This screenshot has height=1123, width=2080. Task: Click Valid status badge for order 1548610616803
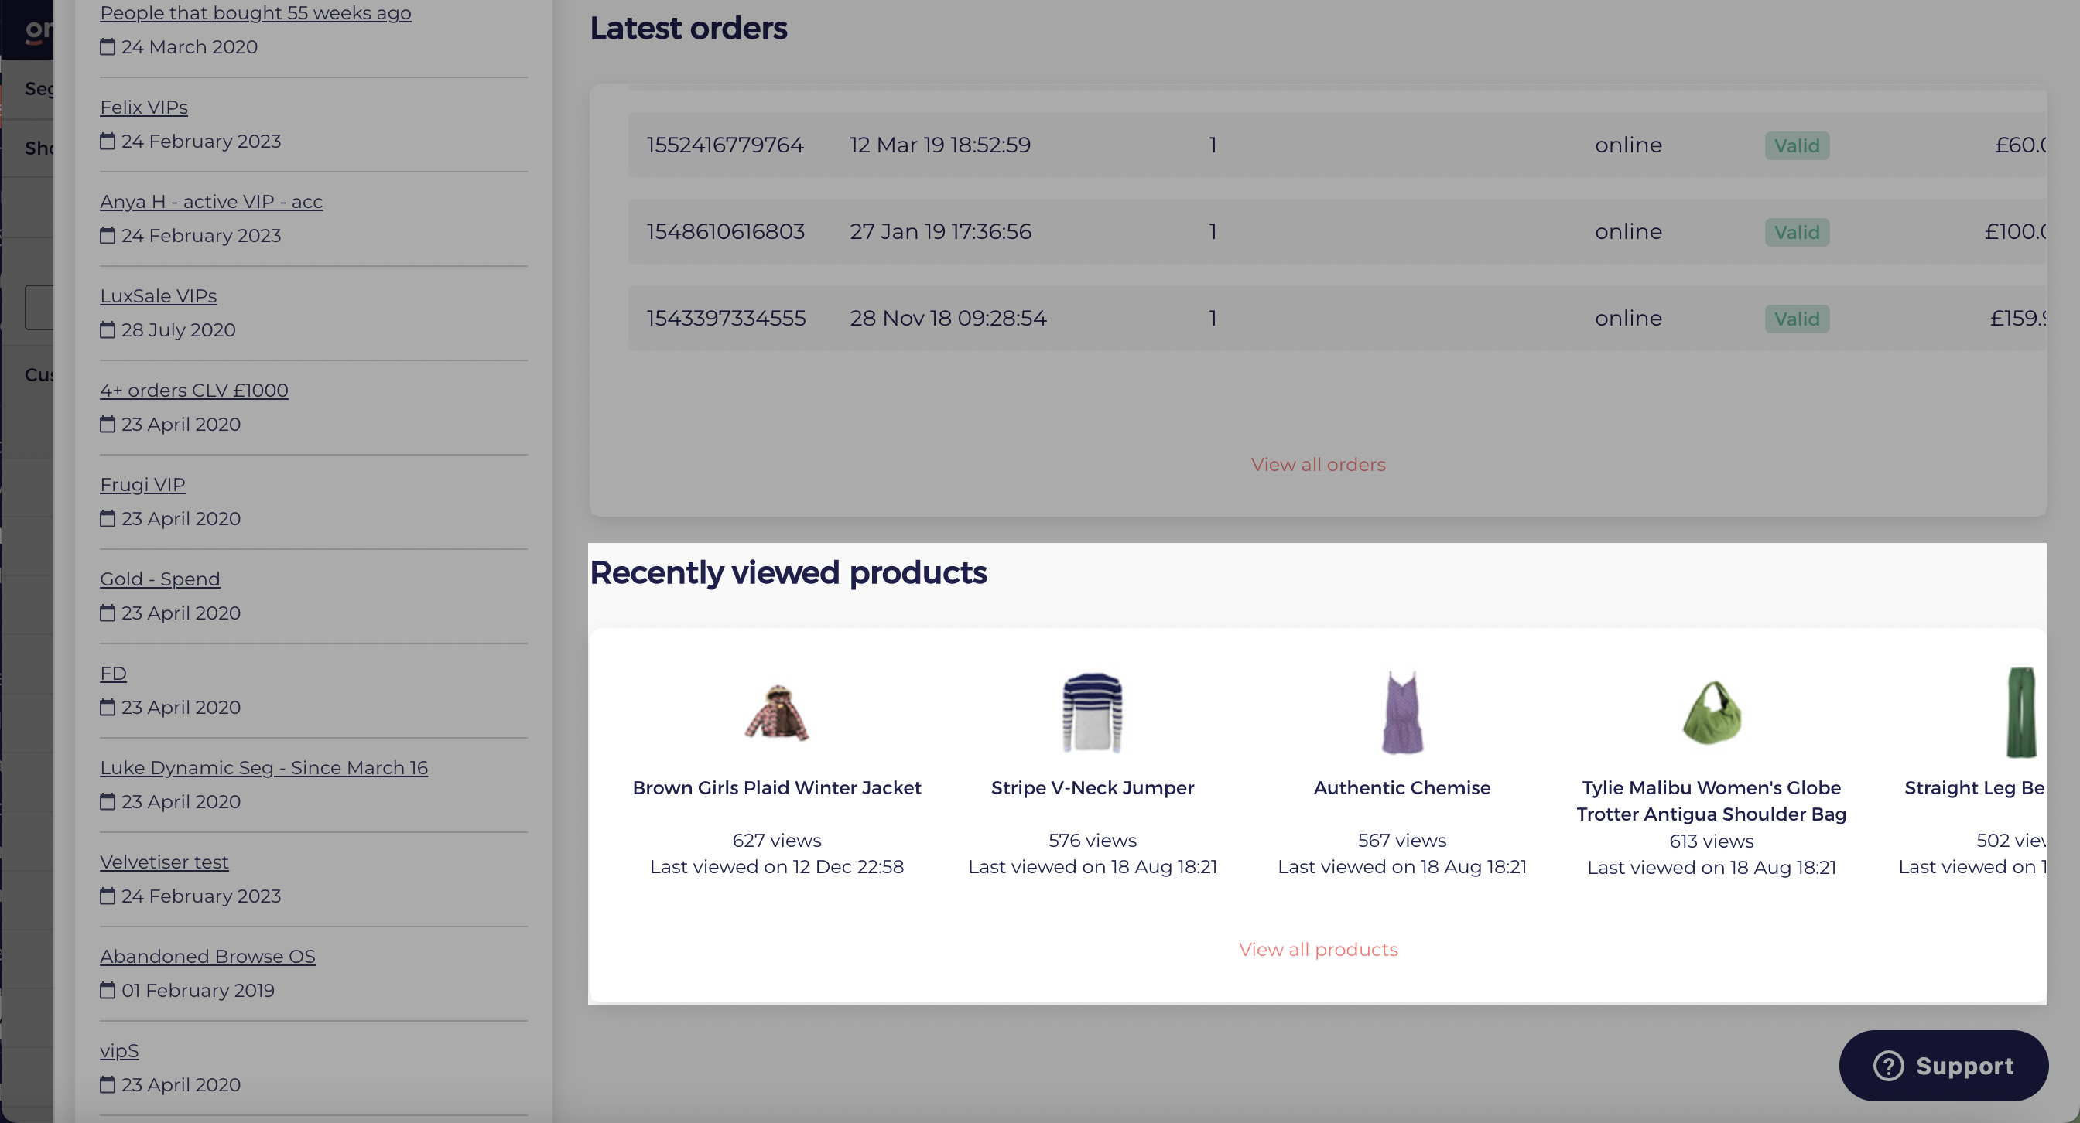pos(1797,232)
